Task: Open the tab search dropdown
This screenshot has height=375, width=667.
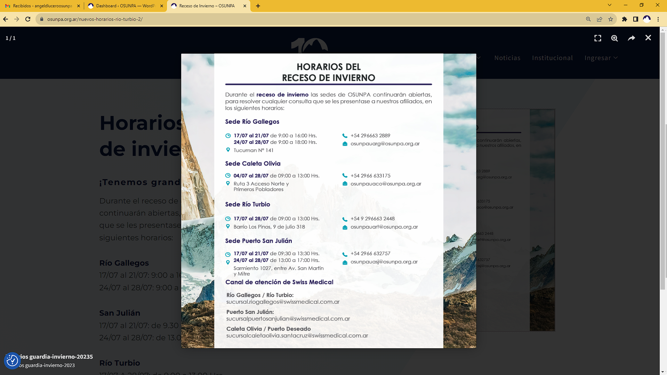Action: [x=610, y=5]
